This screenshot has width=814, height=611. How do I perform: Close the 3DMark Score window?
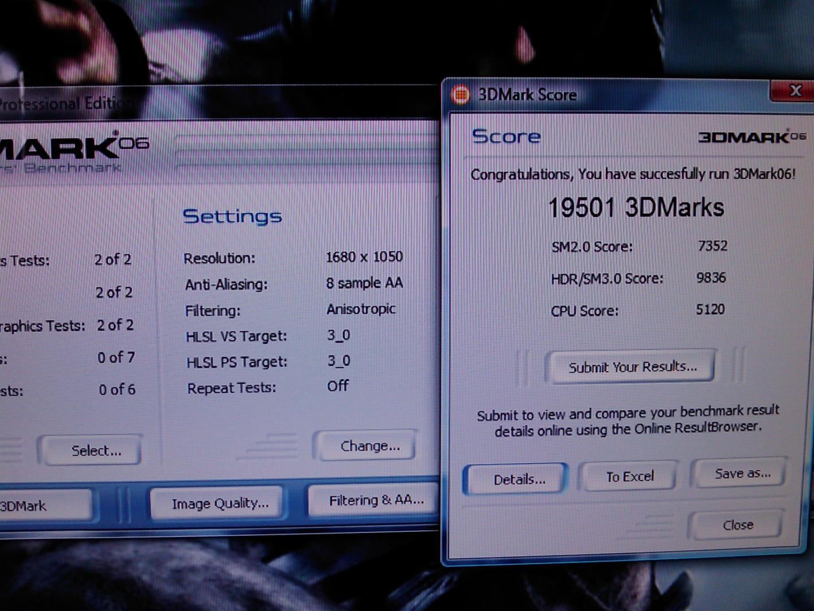(794, 91)
